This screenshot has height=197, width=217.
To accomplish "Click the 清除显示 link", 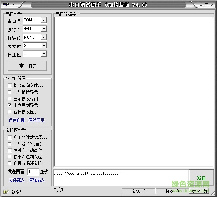I will tap(36, 120).
